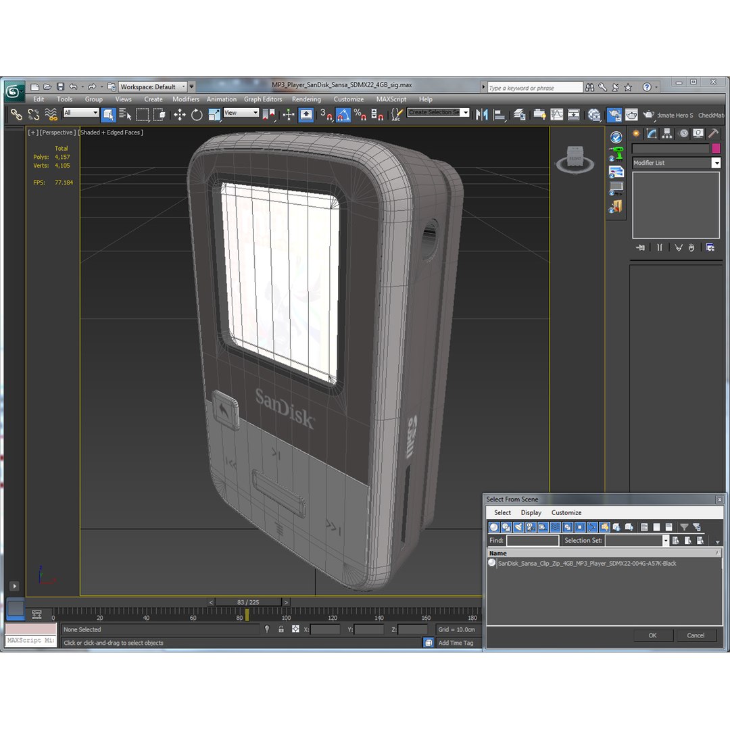
Task: Toggle the 3D Snaps button
Action: pyautogui.click(x=326, y=114)
